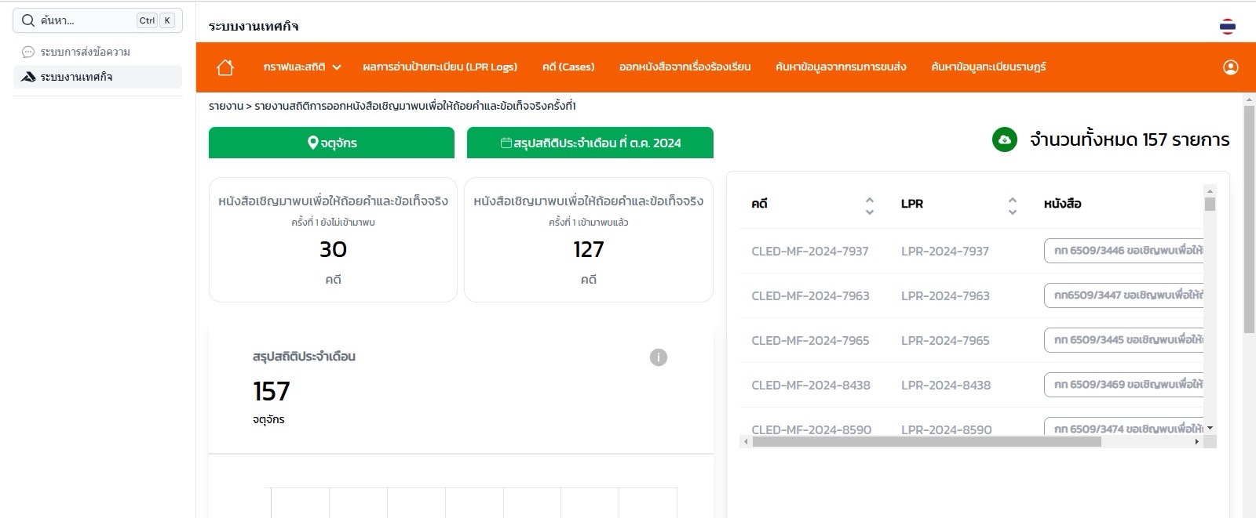Click the info icon on monthly summary

click(659, 357)
